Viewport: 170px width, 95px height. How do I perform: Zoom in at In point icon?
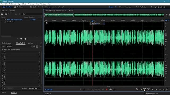click(x=156, y=89)
